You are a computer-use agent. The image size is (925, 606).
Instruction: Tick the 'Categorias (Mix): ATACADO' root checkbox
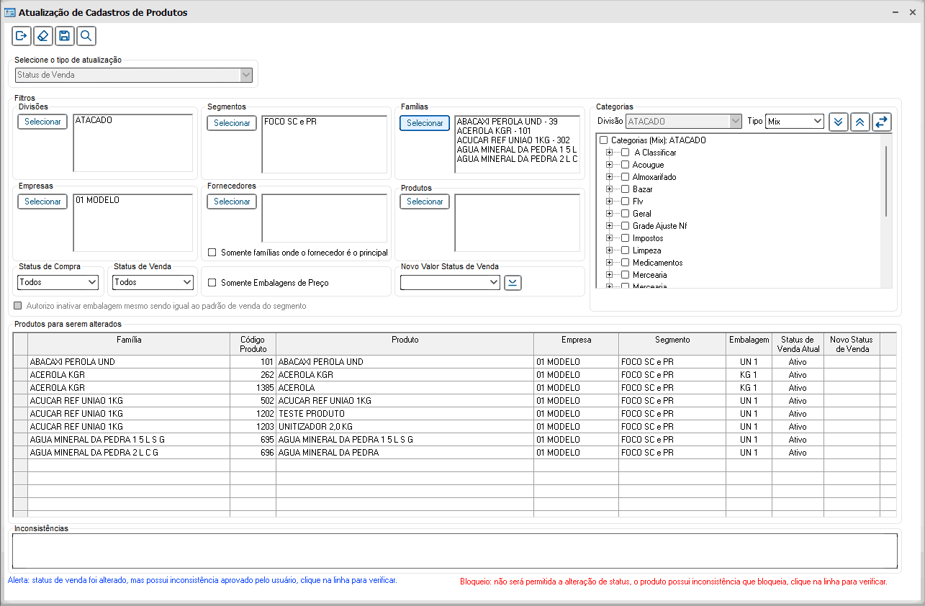[x=604, y=140]
